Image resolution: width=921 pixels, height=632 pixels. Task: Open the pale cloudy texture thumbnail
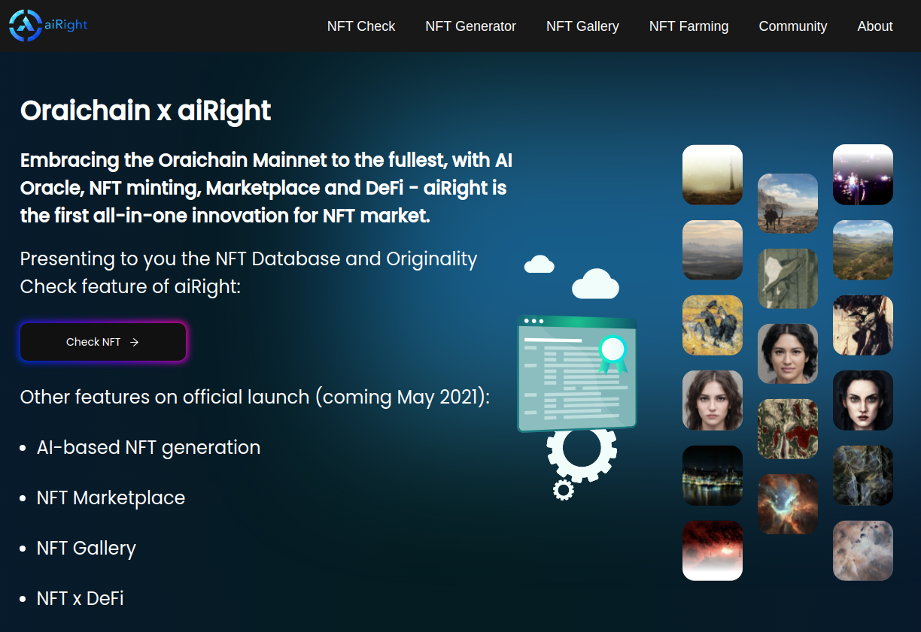[863, 550]
